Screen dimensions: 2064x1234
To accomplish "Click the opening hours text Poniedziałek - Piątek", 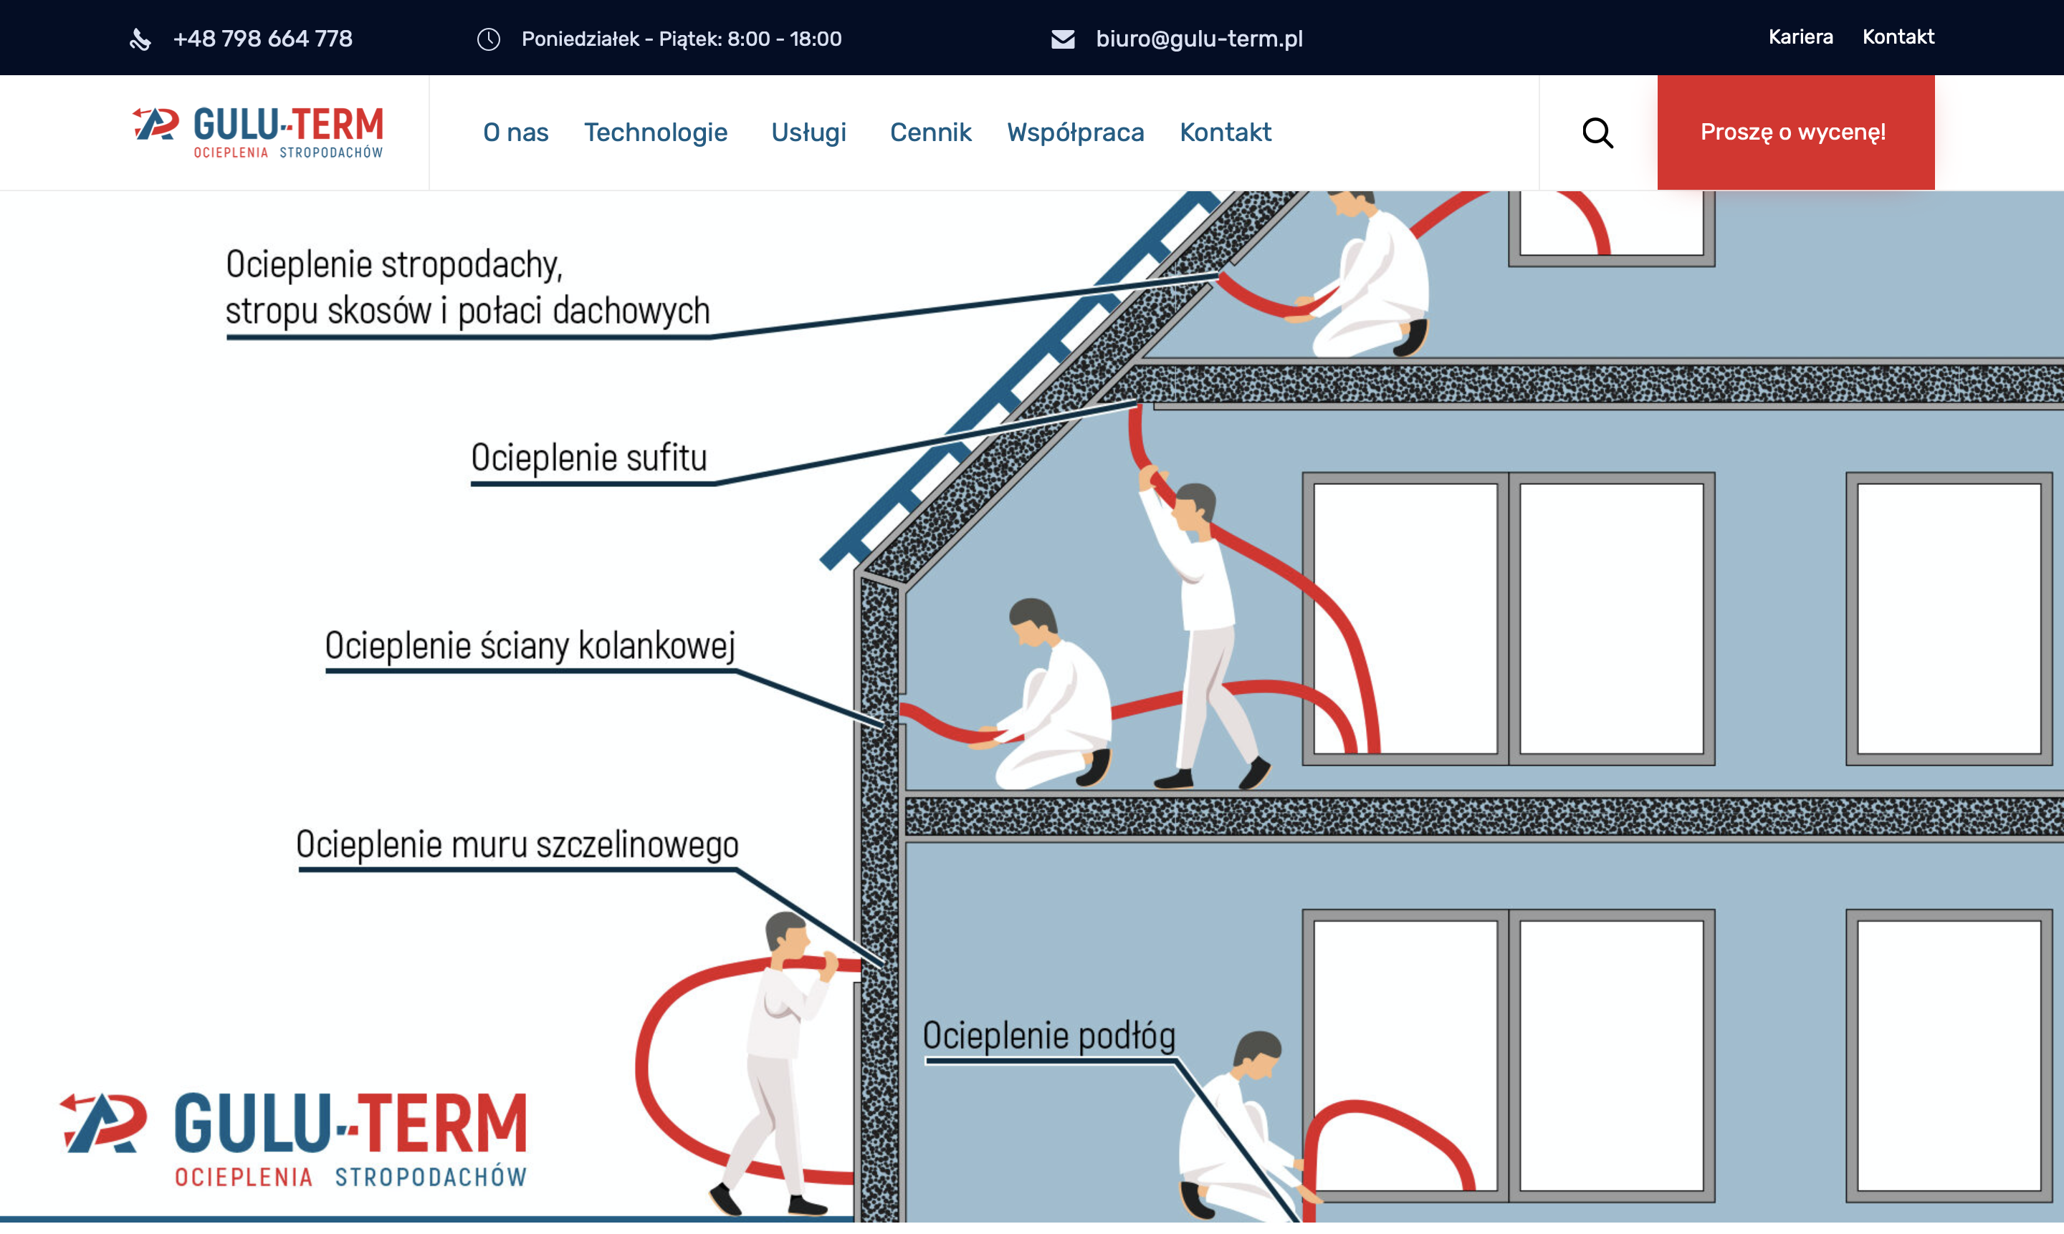I will (x=682, y=39).
